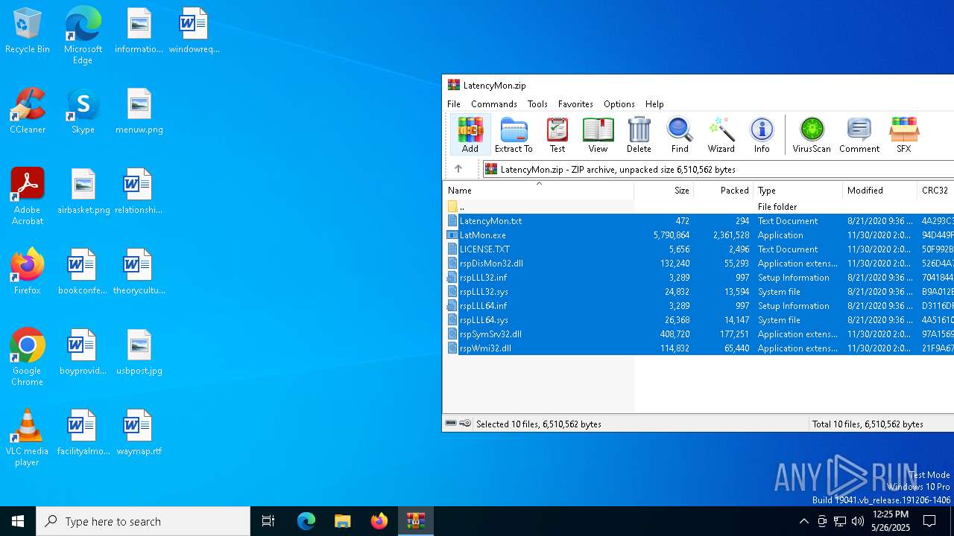Open the Find magnifier tool
The width and height of the screenshot is (954, 536).
coord(680,135)
